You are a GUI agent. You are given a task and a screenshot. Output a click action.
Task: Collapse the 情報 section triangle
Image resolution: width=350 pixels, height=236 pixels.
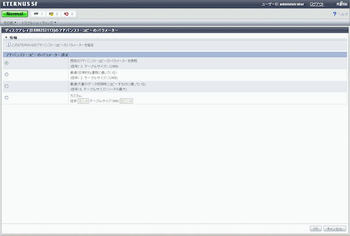click(6, 38)
